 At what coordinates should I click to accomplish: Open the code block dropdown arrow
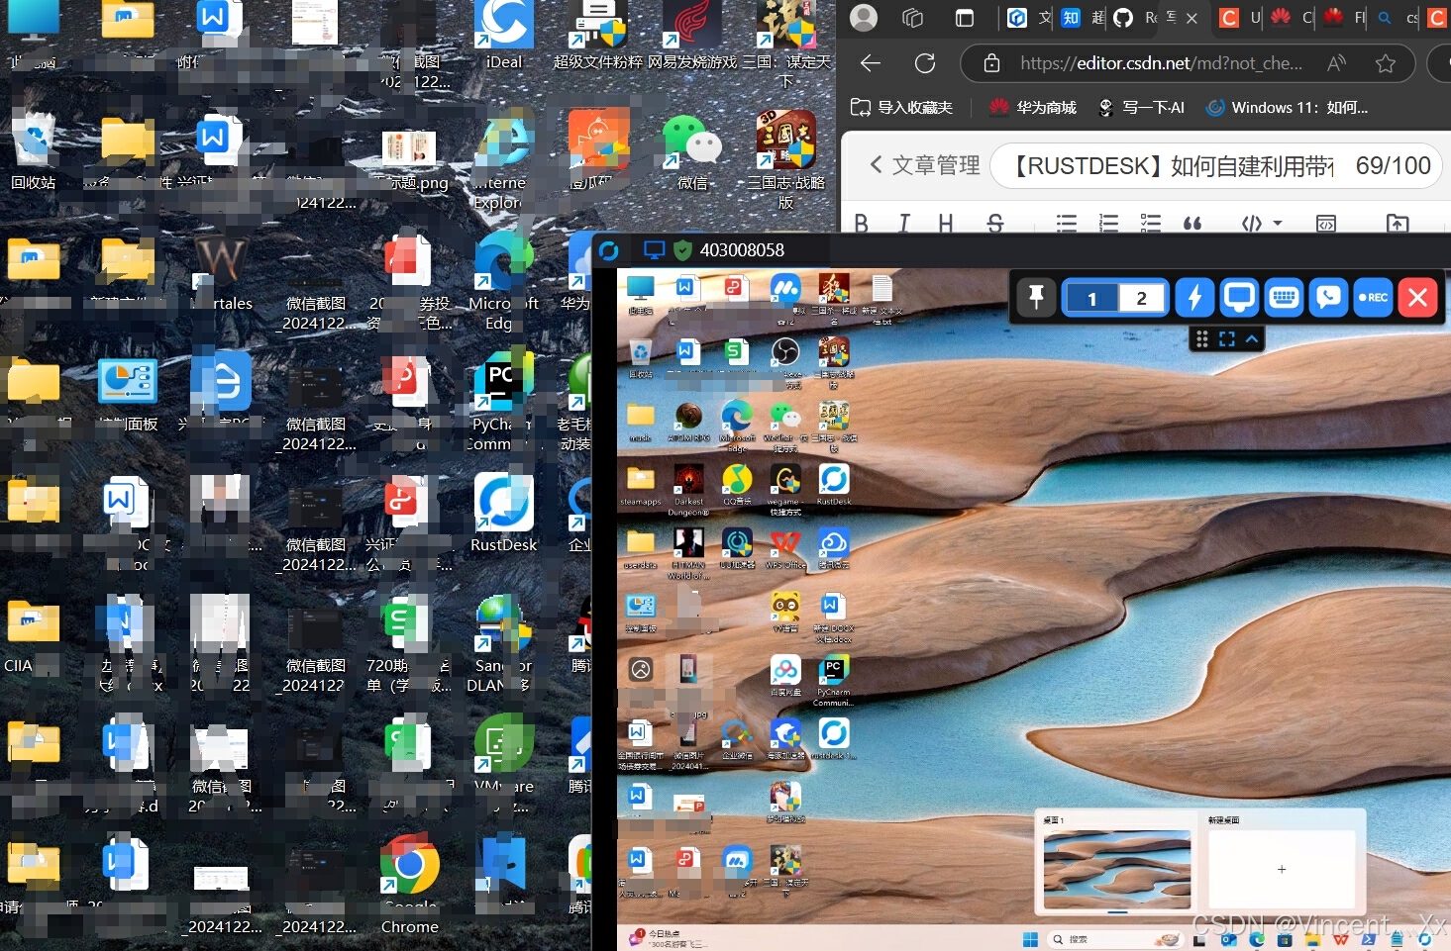tap(1278, 224)
